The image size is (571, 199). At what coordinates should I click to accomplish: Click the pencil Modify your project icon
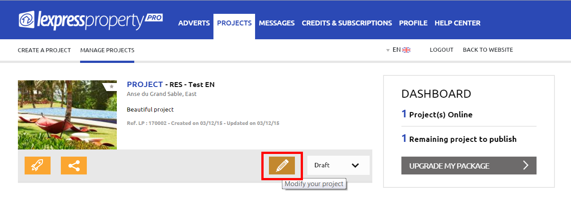(x=282, y=166)
